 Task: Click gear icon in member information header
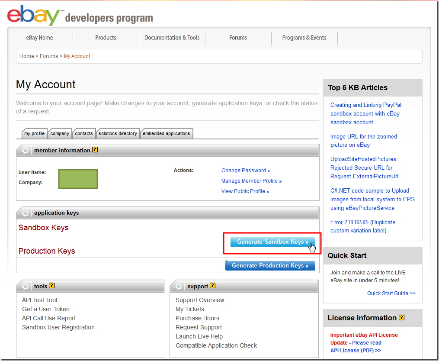click(x=25, y=150)
